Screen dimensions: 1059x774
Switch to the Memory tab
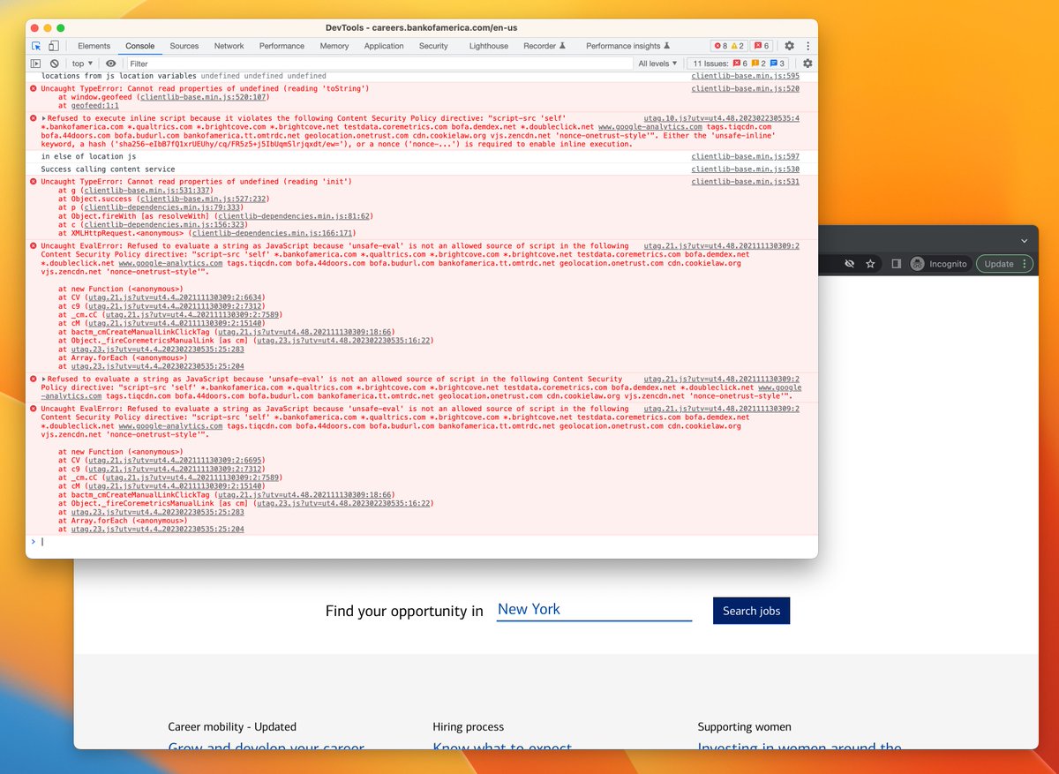tap(334, 46)
